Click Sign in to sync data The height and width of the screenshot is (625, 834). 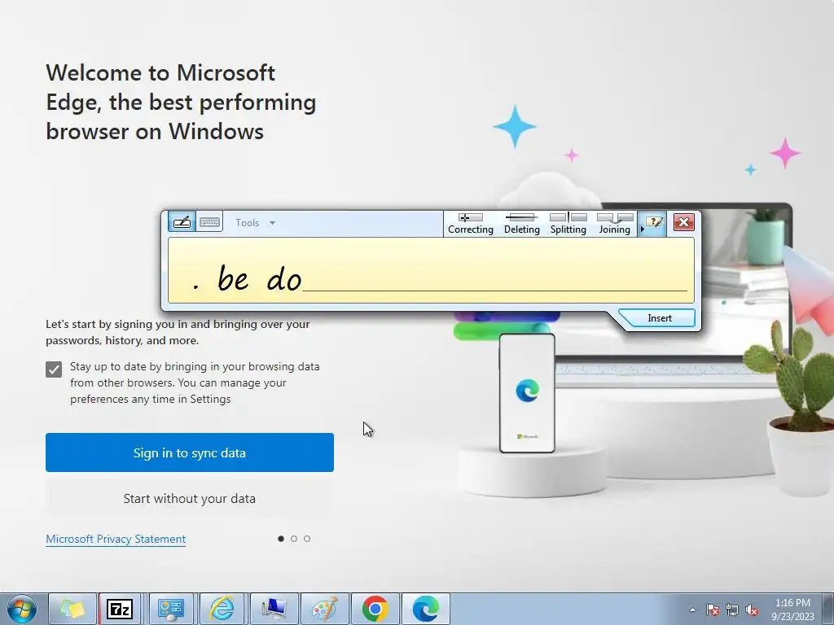point(189,452)
